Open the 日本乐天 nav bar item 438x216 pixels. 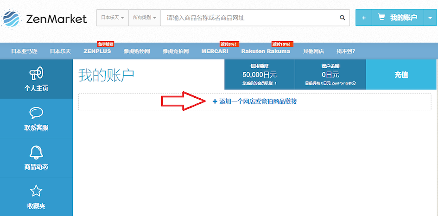coord(60,51)
